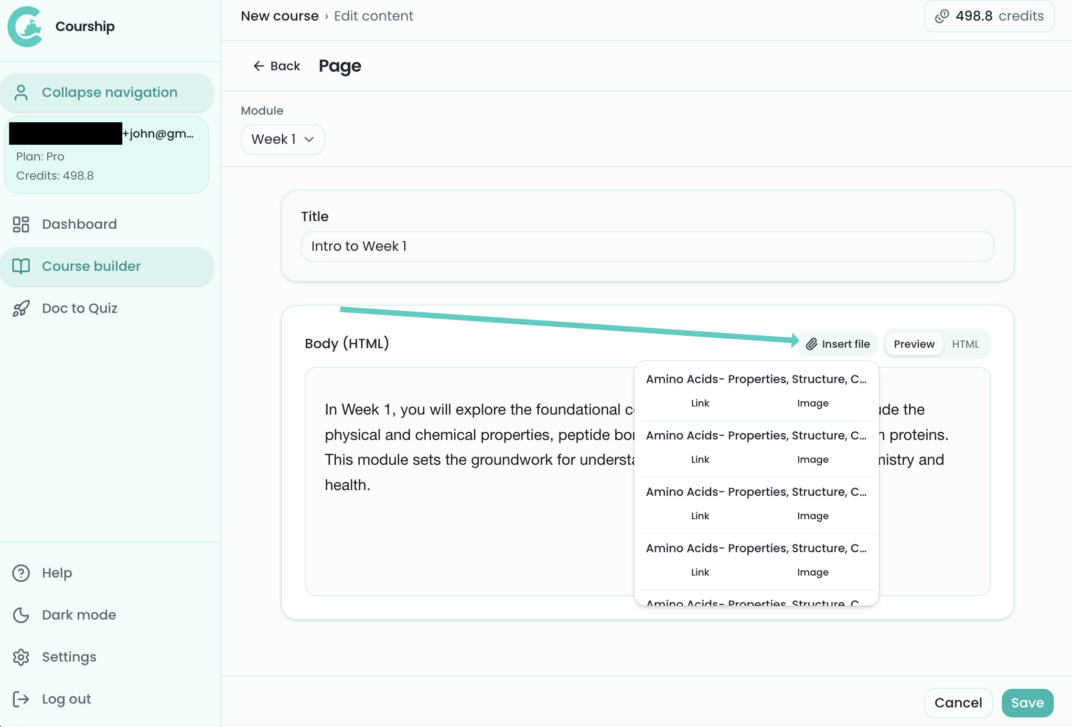Click the Save button
This screenshot has height=727, width=1072.
1027,703
